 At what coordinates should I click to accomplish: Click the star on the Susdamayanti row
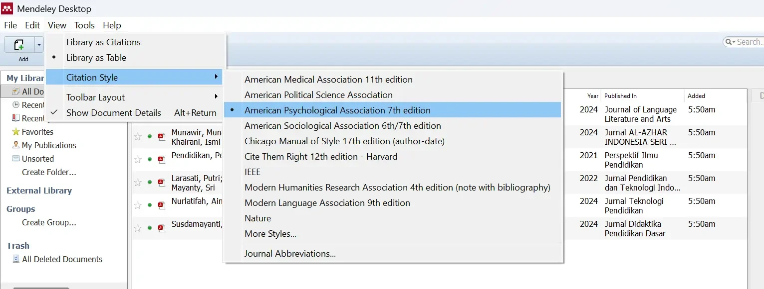[138, 228]
